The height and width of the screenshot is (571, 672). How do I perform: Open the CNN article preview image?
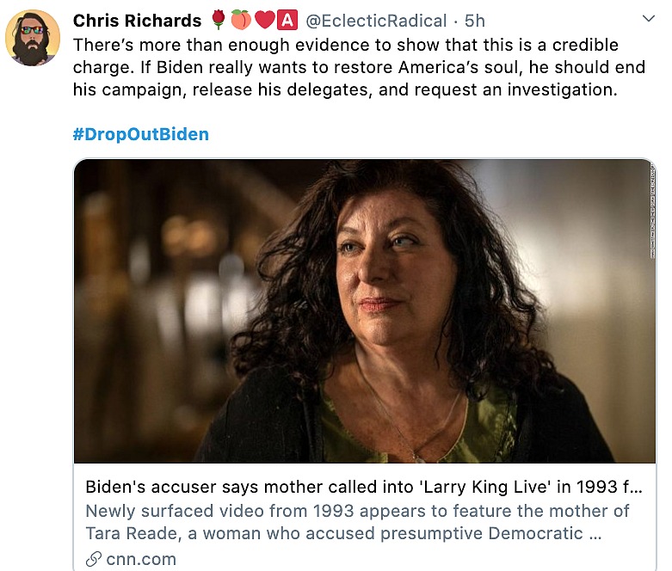(365, 311)
